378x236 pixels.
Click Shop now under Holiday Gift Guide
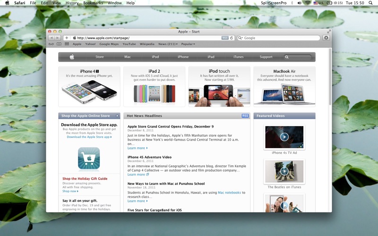(x=70, y=191)
